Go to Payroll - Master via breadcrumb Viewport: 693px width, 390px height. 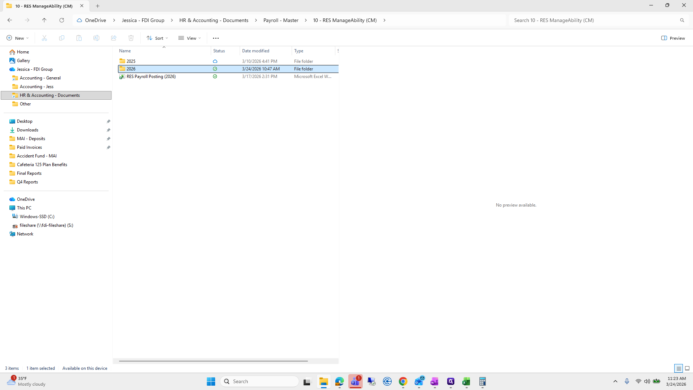pos(281,20)
